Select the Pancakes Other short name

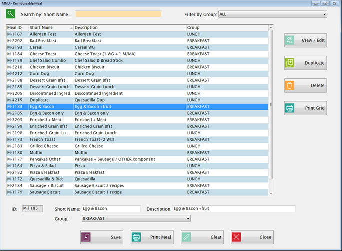[x=51, y=159]
